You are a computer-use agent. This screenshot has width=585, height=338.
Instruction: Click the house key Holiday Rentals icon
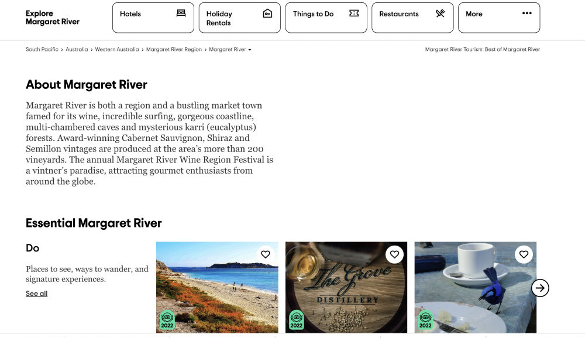pos(267,13)
